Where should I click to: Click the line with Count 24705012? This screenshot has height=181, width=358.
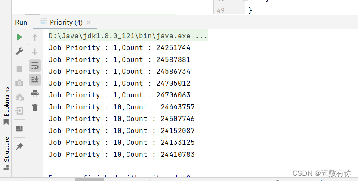coord(120,83)
